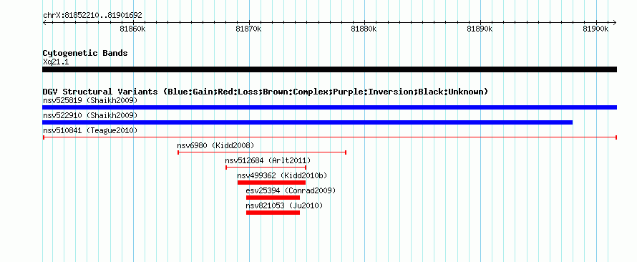Click the left arrowhead of the ruler
This screenshot has height=262, width=637.
pos(44,23)
